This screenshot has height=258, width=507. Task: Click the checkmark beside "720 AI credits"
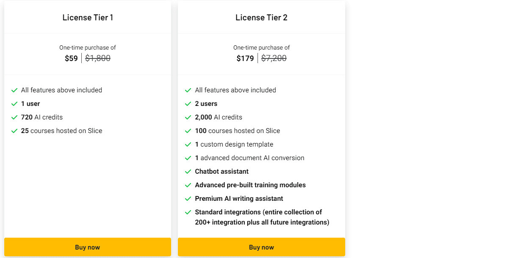tap(14, 117)
